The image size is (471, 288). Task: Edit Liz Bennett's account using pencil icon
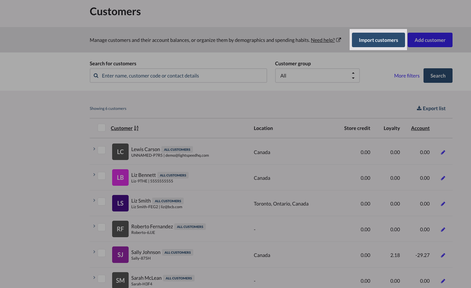tap(443, 178)
